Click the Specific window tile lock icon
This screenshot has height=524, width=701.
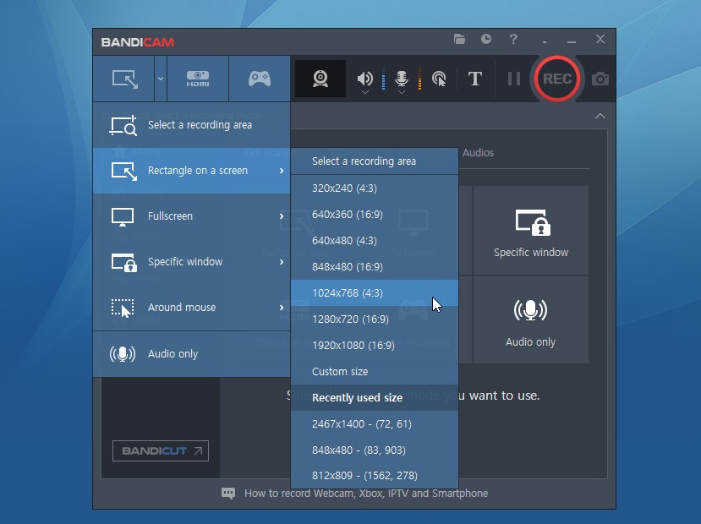(x=533, y=222)
